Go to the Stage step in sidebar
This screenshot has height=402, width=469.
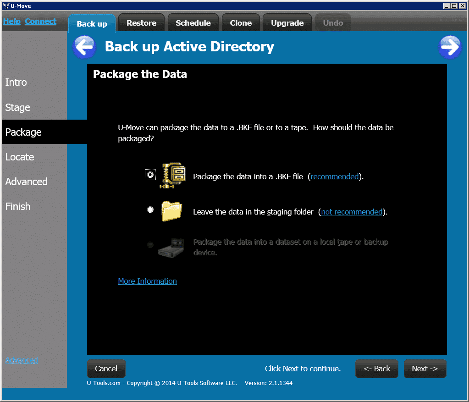click(x=17, y=107)
